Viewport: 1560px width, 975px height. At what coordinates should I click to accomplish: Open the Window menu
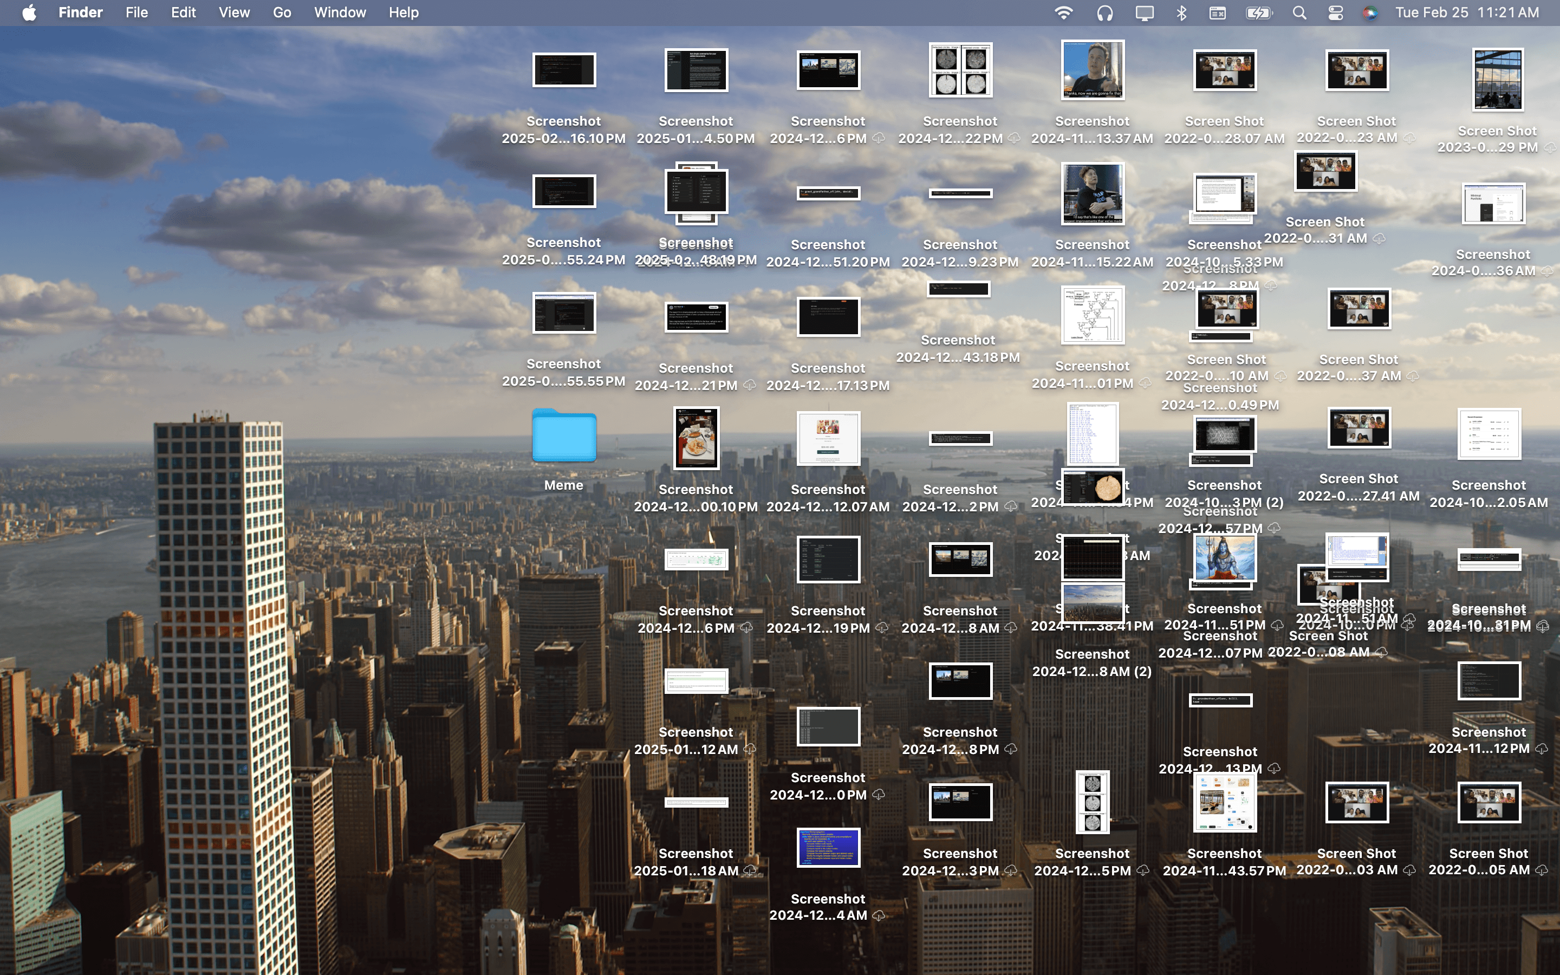(x=340, y=11)
